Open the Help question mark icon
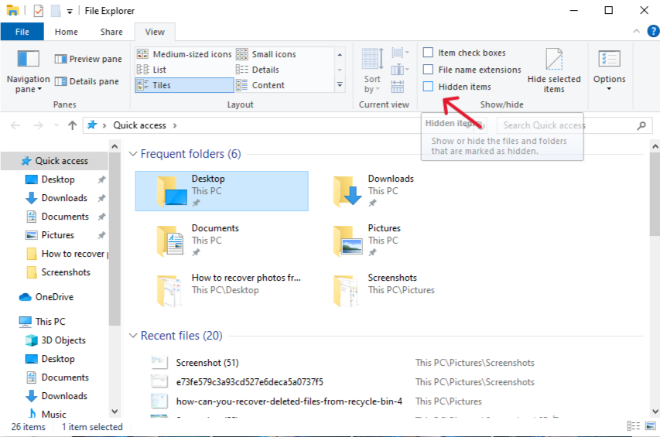This screenshot has height=437, width=660. pos(653,31)
